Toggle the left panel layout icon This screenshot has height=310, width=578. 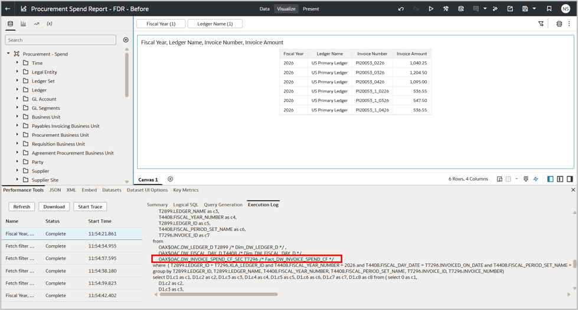click(x=550, y=179)
